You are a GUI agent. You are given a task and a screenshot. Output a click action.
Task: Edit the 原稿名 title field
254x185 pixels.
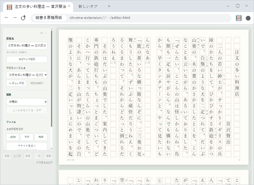(x=27, y=46)
